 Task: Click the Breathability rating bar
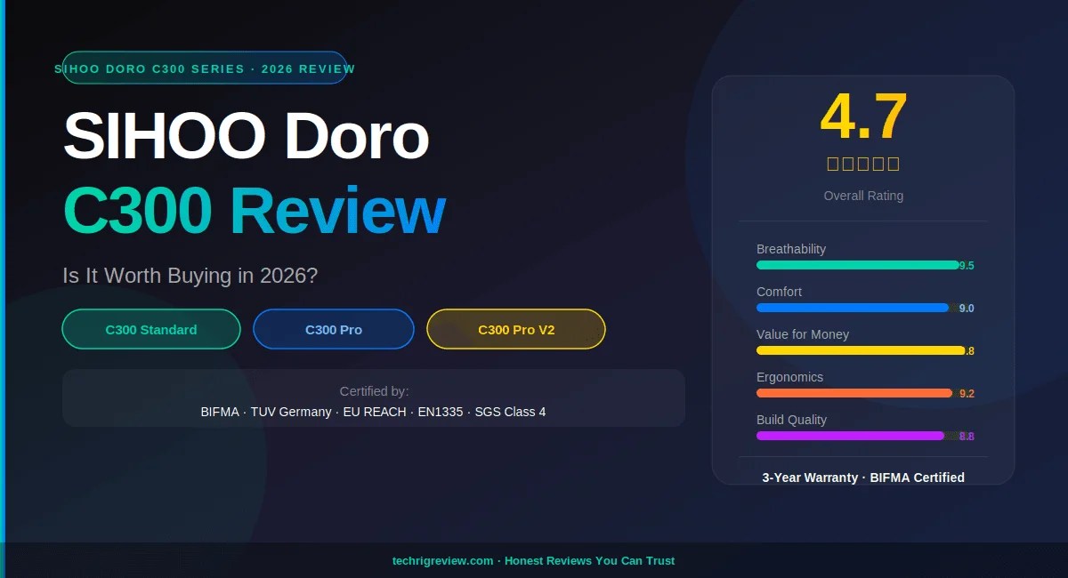[858, 265]
